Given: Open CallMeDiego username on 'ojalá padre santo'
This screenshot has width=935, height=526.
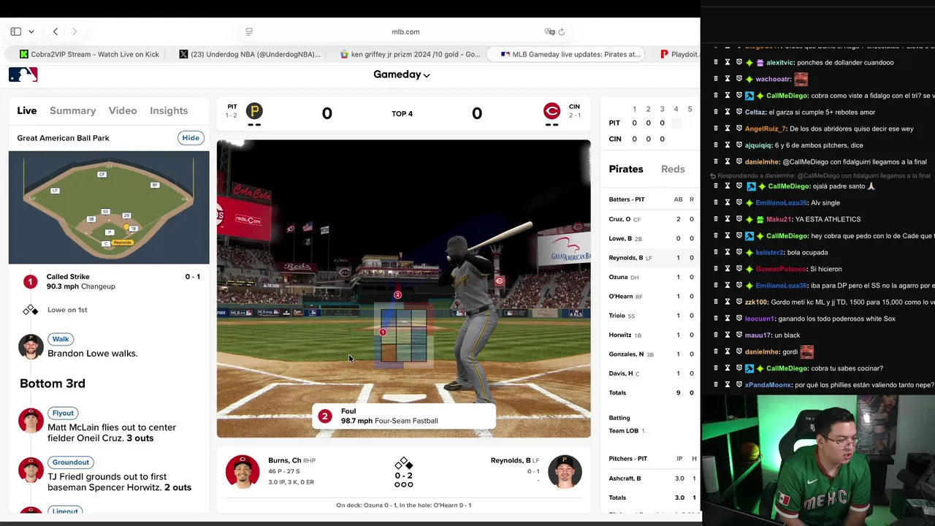Looking at the screenshot, I should (787, 186).
